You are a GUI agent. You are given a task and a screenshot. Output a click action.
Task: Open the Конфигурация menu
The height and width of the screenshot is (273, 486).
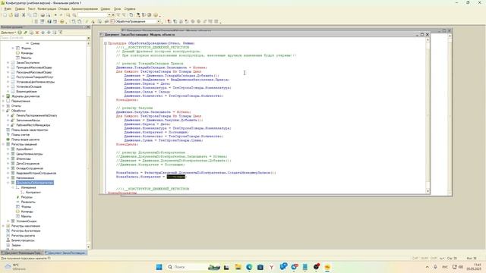tap(47, 9)
